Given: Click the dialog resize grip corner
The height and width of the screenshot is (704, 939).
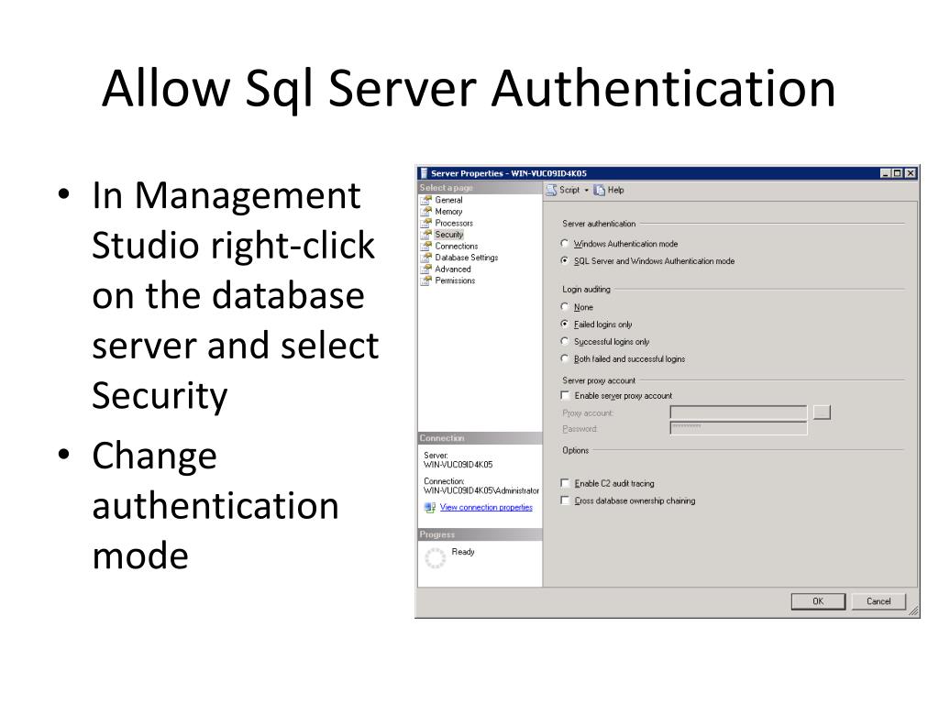Looking at the screenshot, I should coord(913,611).
